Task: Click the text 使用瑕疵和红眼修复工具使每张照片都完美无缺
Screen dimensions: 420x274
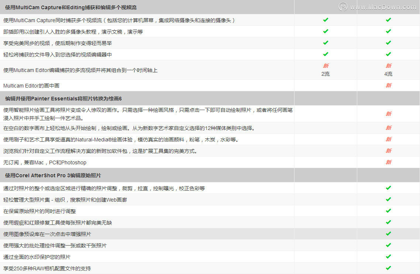Action: pos(58,223)
